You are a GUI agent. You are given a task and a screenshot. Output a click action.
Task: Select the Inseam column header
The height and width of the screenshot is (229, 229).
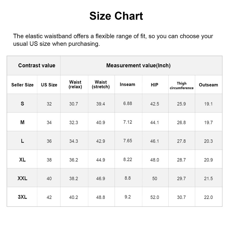[127, 84]
